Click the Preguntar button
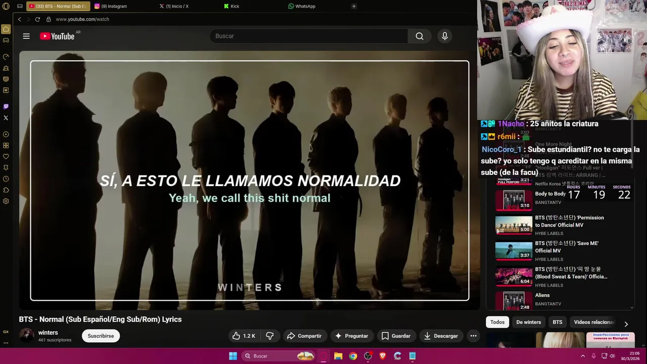647x364 pixels. 351,336
